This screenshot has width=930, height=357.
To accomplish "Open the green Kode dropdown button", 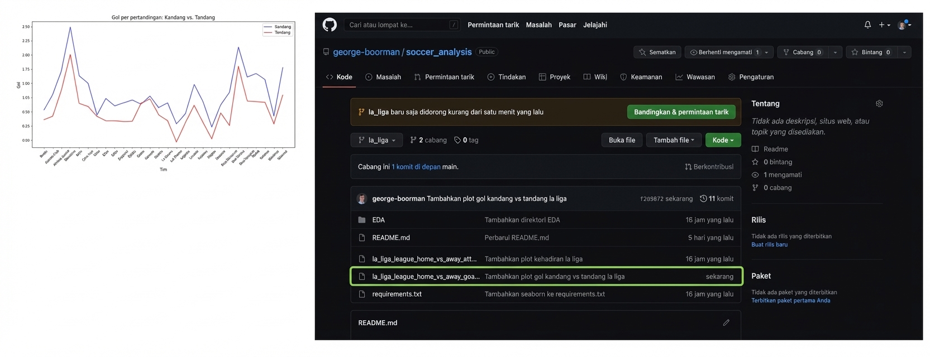I will point(723,140).
